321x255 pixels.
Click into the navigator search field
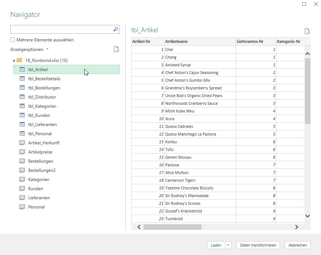click(x=60, y=29)
